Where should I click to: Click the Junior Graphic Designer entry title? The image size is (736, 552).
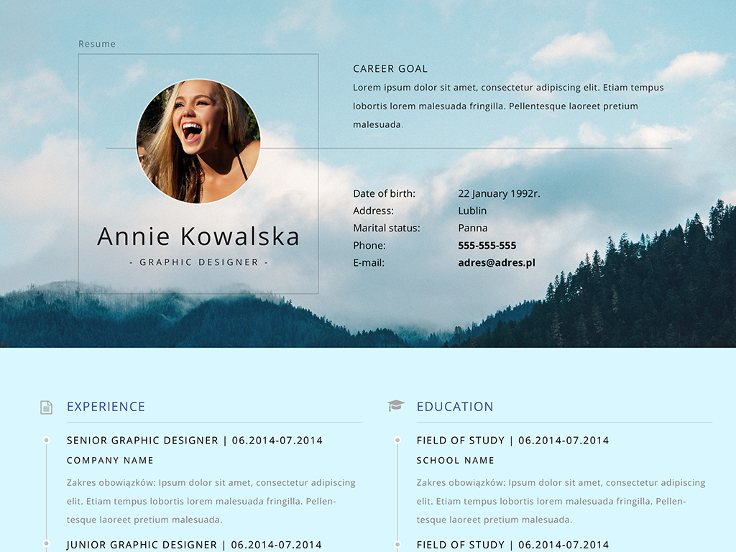click(194, 545)
